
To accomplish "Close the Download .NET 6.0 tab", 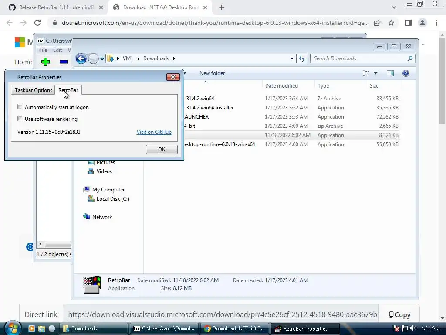I will 205,8.
